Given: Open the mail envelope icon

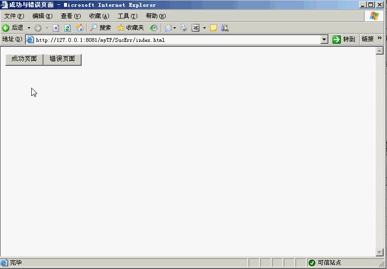Looking at the screenshot, I should (168, 28).
